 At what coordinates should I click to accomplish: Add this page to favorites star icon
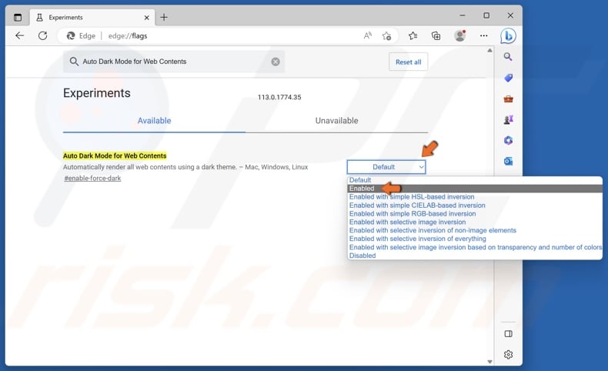[386, 36]
